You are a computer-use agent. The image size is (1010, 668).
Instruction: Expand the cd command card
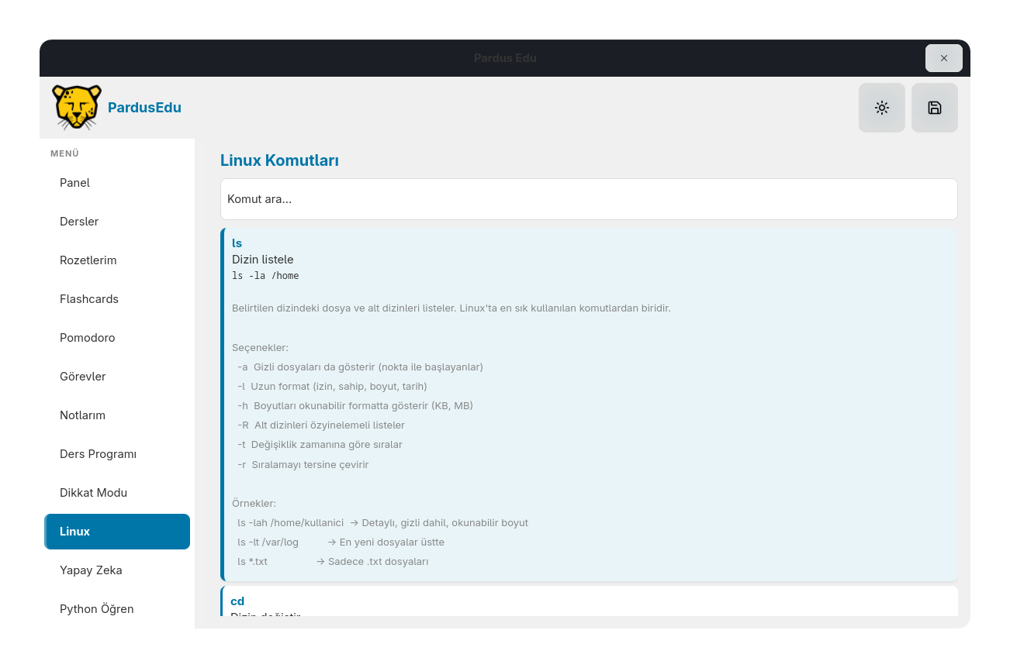[x=589, y=601]
